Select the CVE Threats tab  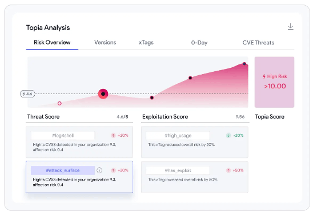point(258,43)
